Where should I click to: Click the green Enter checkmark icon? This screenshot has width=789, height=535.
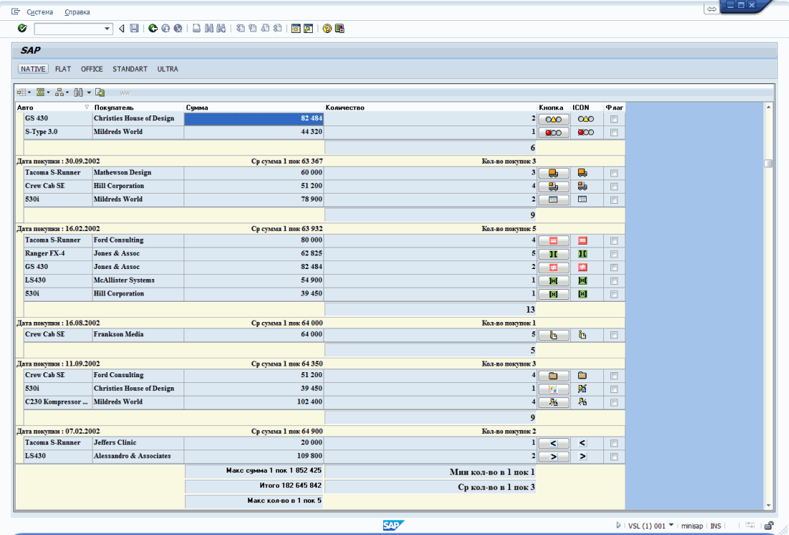point(22,28)
